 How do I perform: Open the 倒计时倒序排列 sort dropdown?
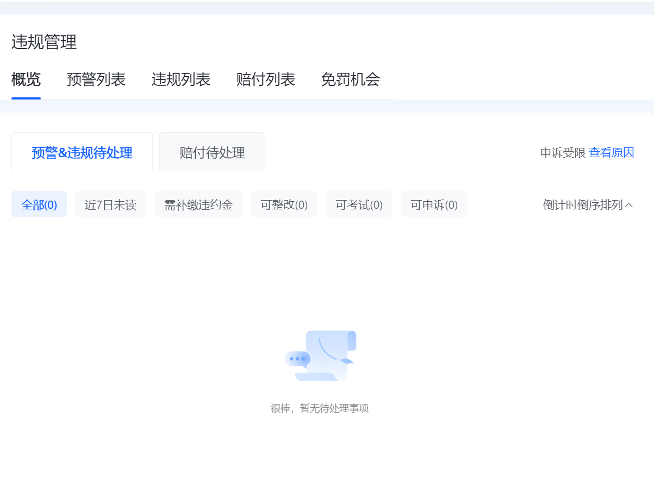click(x=582, y=205)
